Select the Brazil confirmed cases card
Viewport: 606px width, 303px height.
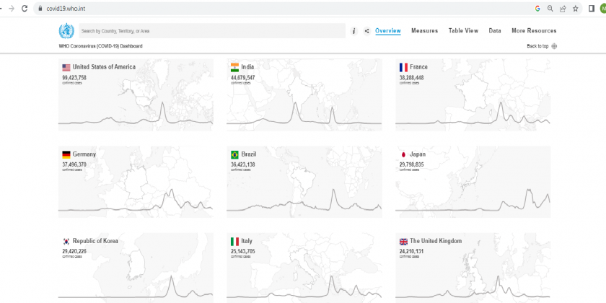[304, 180]
